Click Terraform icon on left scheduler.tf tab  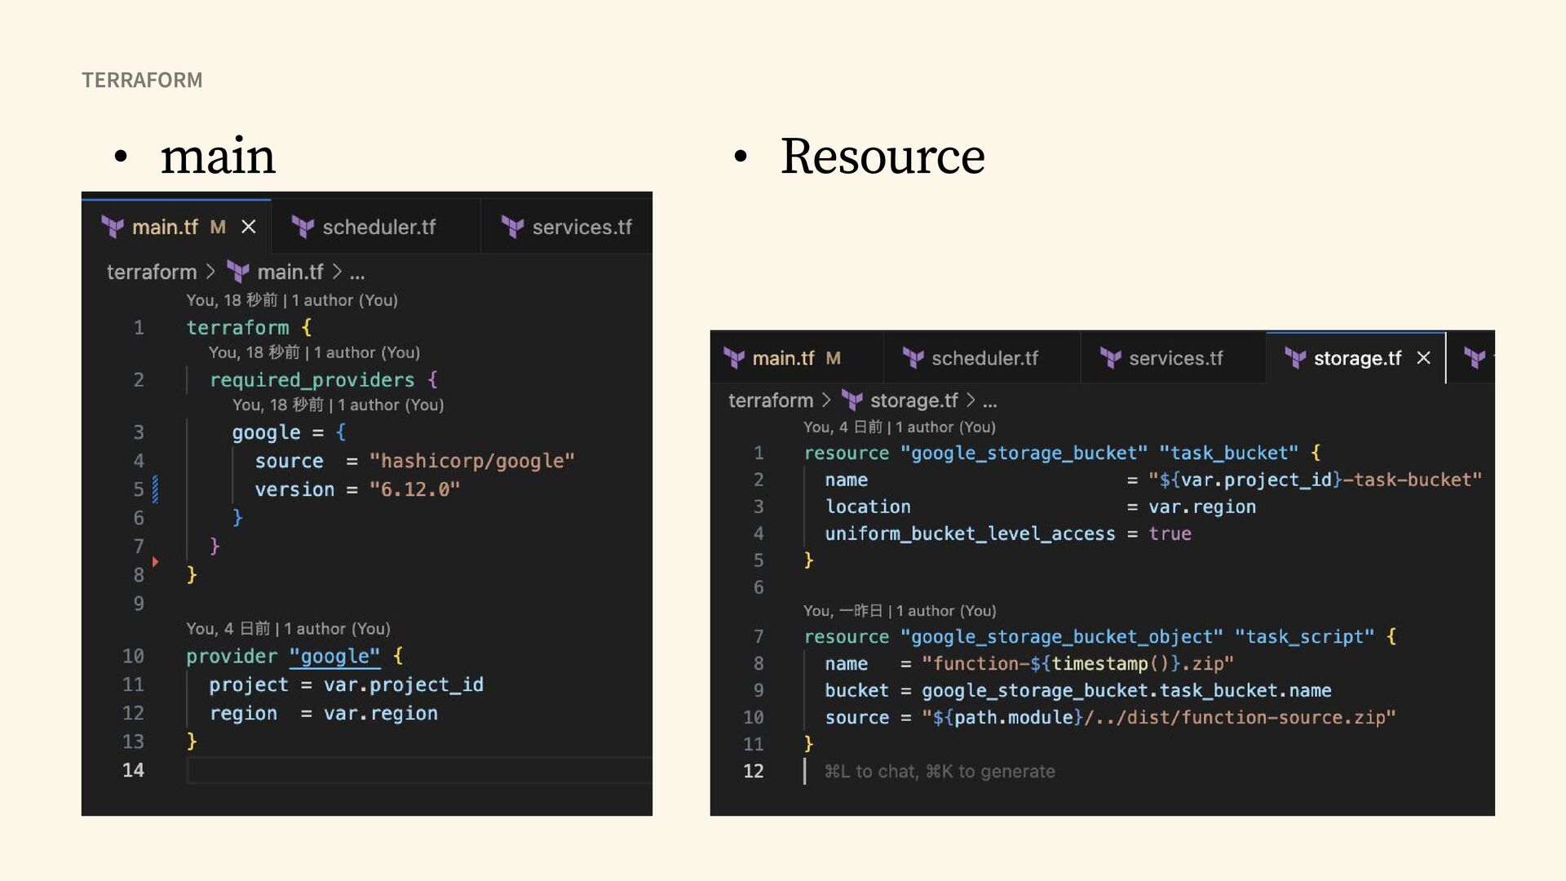tap(303, 227)
